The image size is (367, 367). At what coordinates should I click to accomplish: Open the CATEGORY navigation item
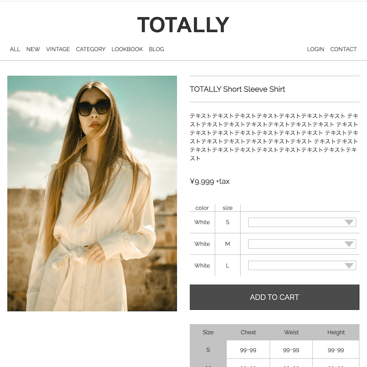pyautogui.click(x=91, y=49)
